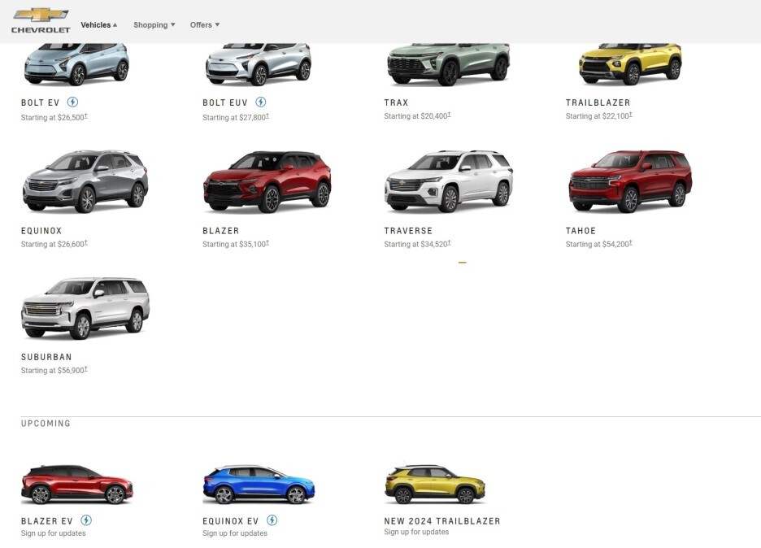Click the electric bolt icon beside Bolt EUV
The height and width of the screenshot is (548, 761).
[261, 102]
